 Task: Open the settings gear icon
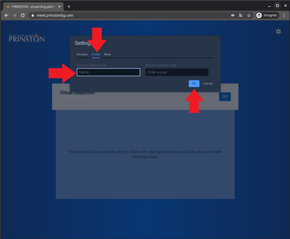click(x=278, y=31)
